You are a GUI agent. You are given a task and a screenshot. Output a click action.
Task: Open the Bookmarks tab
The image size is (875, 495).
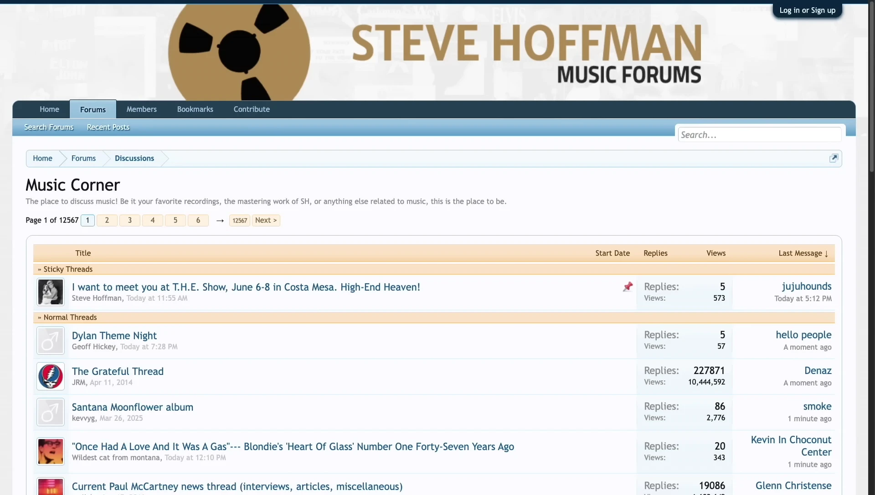click(x=195, y=109)
